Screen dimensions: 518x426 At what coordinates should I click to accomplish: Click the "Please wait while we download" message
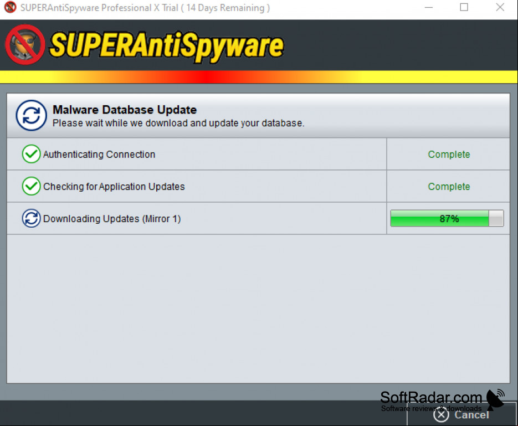178,123
